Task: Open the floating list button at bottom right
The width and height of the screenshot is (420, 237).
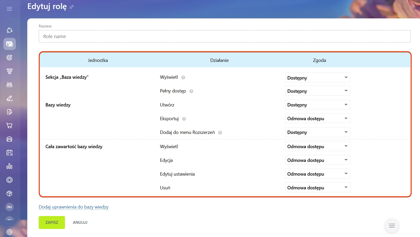Action: click(x=392, y=226)
